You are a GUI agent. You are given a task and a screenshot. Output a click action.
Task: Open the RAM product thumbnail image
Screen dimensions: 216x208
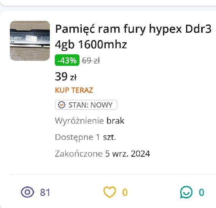pyautogui.click(x=30, y=41)
